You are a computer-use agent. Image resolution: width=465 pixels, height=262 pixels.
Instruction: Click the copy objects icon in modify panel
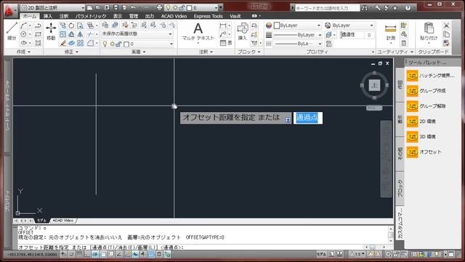62,26
